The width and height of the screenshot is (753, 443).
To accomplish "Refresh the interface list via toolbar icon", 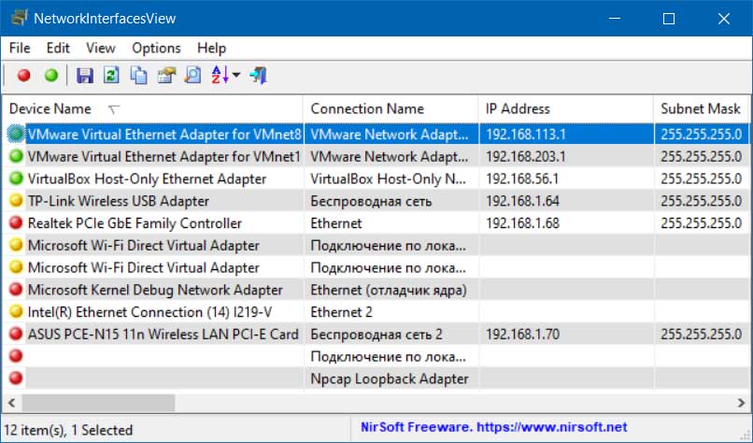I will (111, 76).
